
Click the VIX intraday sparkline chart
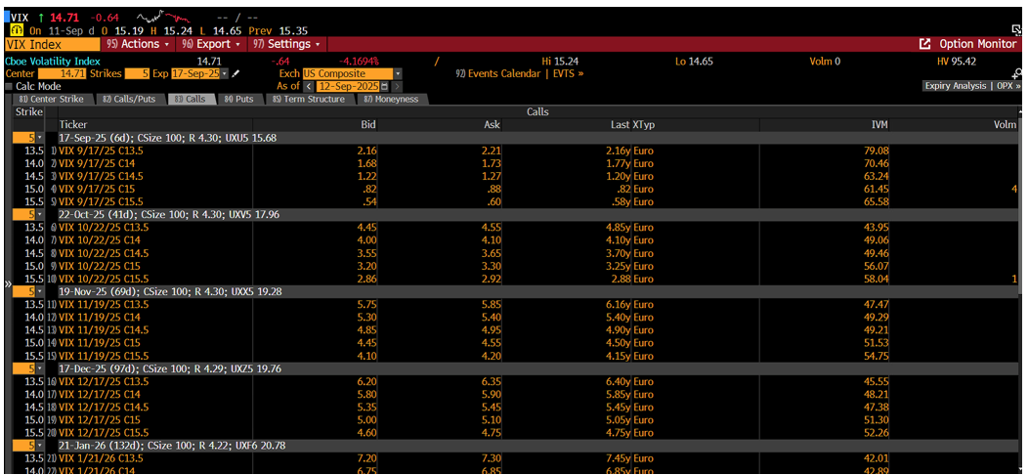(x=162, y=18)
